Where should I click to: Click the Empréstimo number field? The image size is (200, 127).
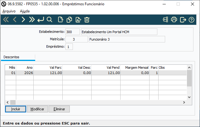click(x=69, y=47)
